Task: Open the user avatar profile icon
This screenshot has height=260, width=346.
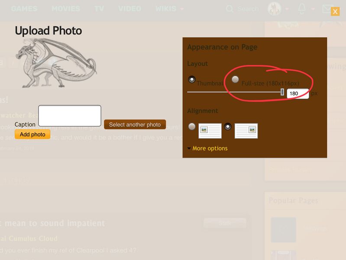Action: click(x=274, y=9)
